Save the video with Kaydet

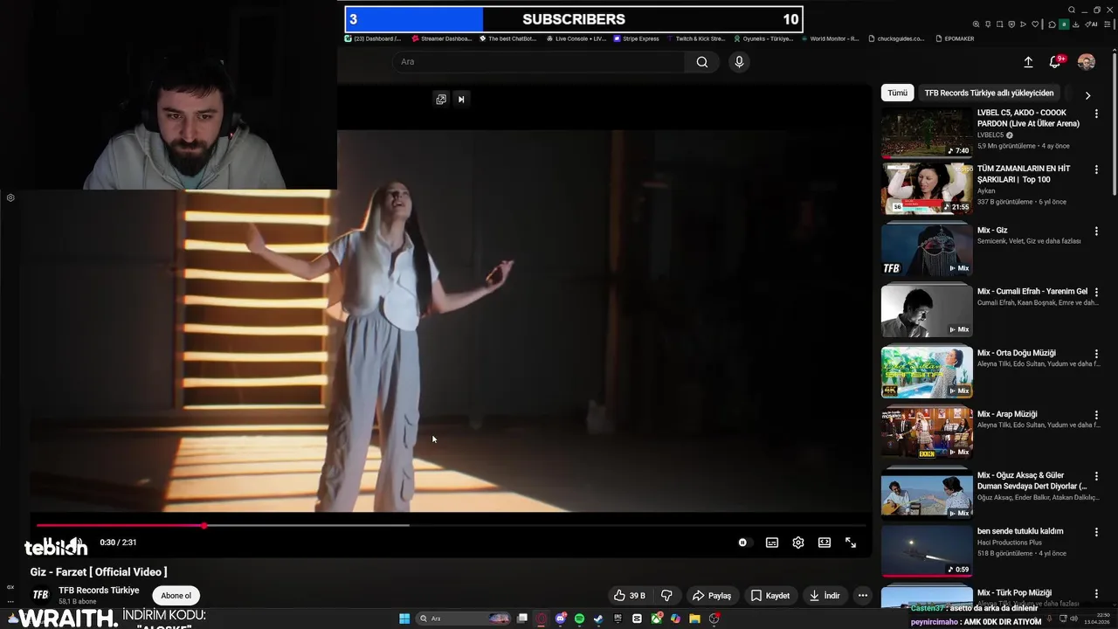pos(770,596)
